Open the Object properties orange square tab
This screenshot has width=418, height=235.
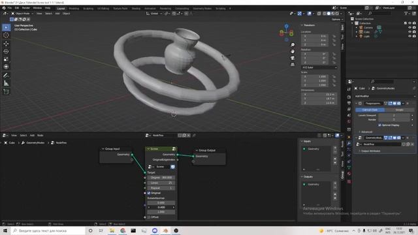click(x=349, y=137)
